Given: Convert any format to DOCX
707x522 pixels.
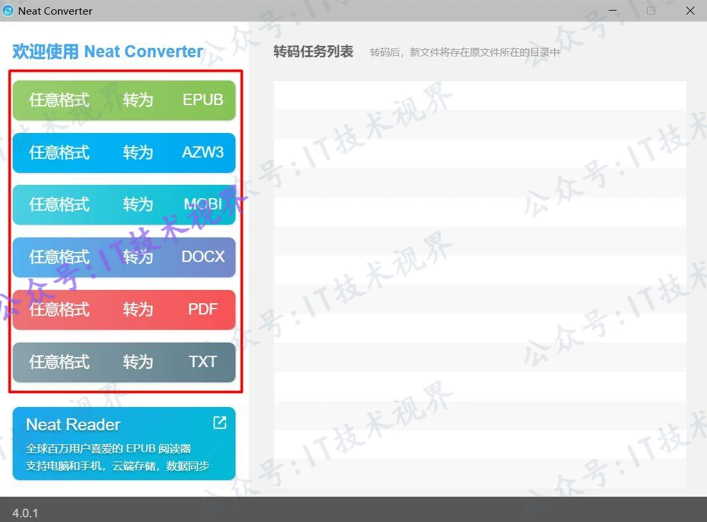Looking at the screenshot, I should 124,257.
